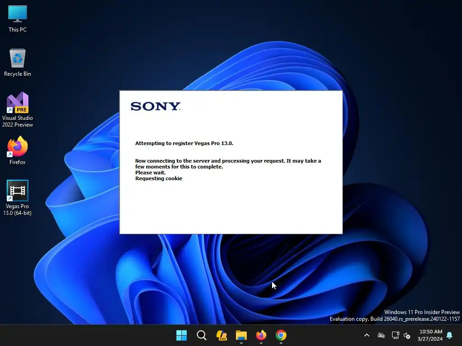This screenshot has height=346, width=462.
Task: Click the OneDrive cloud tray icon
Action: pos(381,335)
